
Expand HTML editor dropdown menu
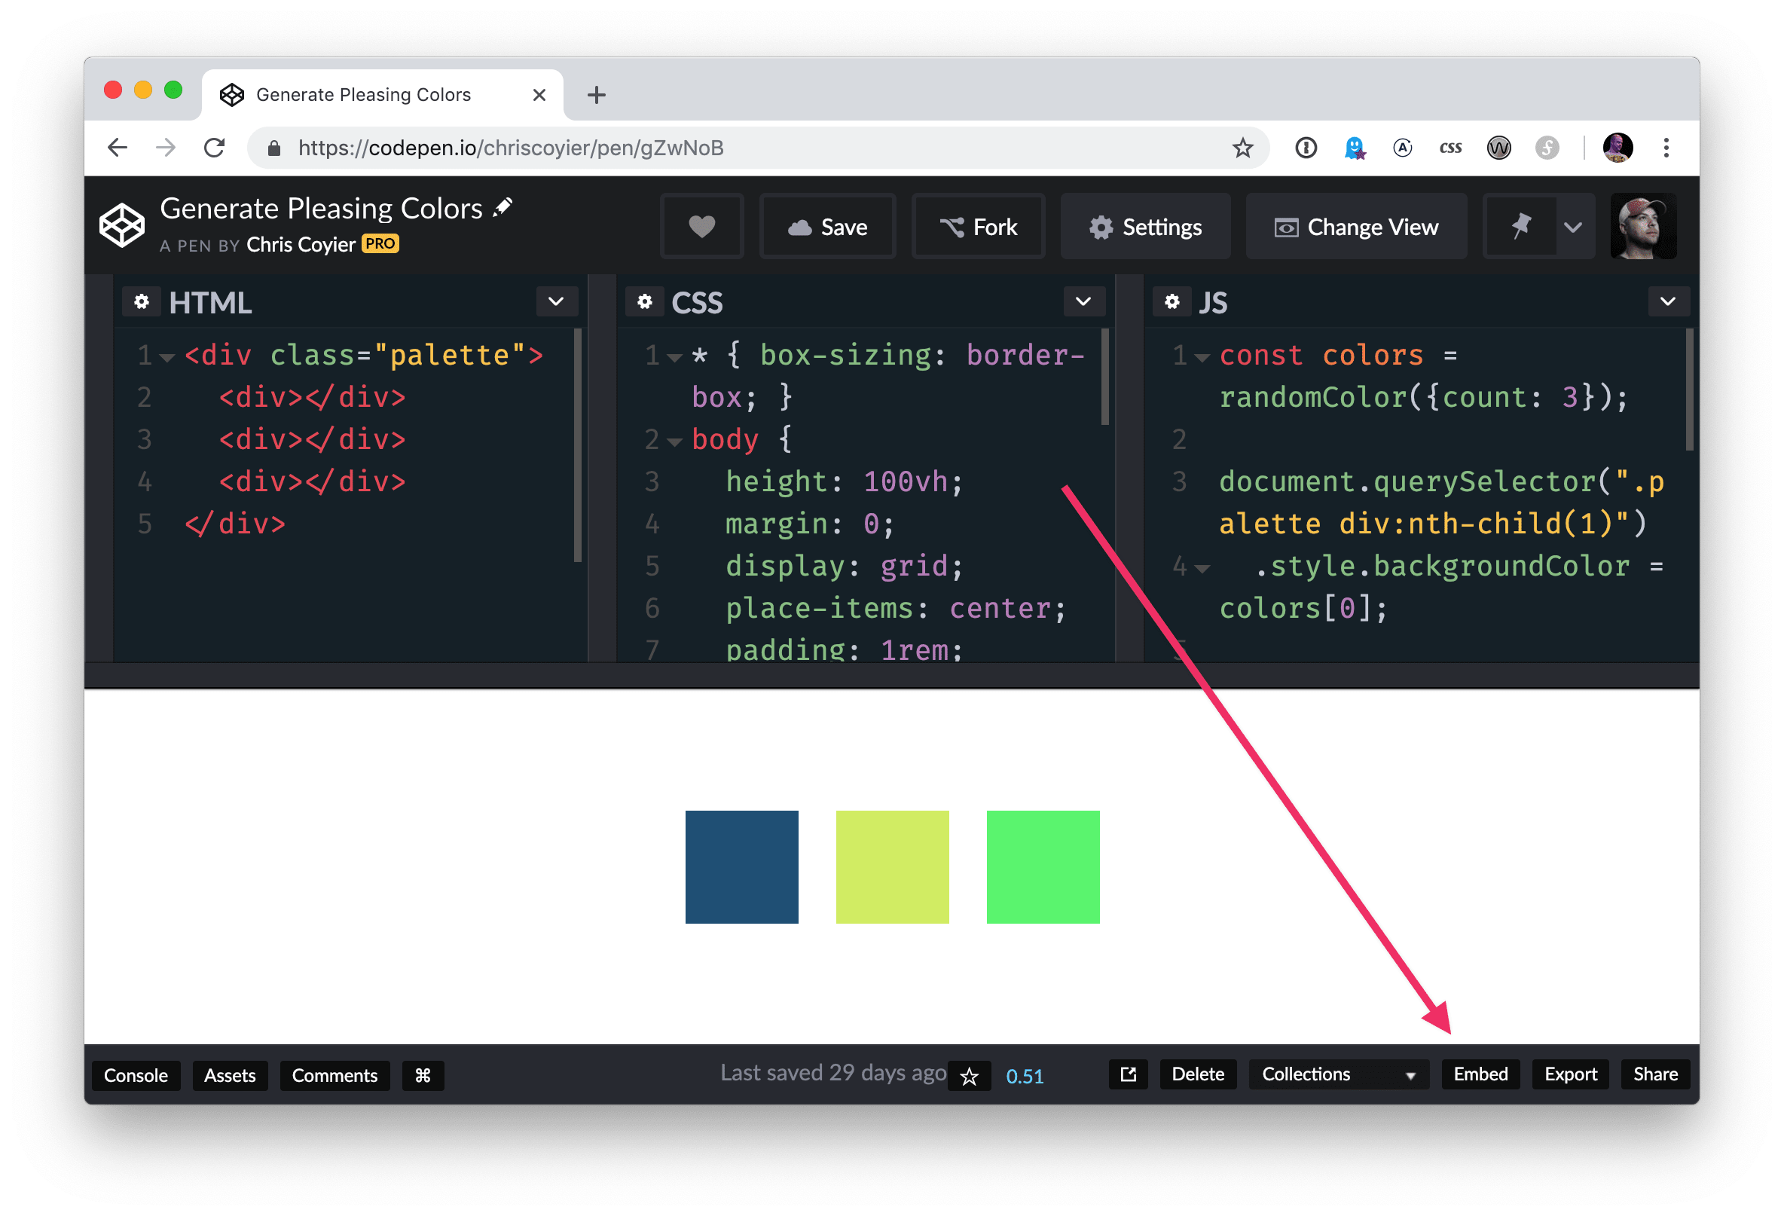tap(557, 301)
